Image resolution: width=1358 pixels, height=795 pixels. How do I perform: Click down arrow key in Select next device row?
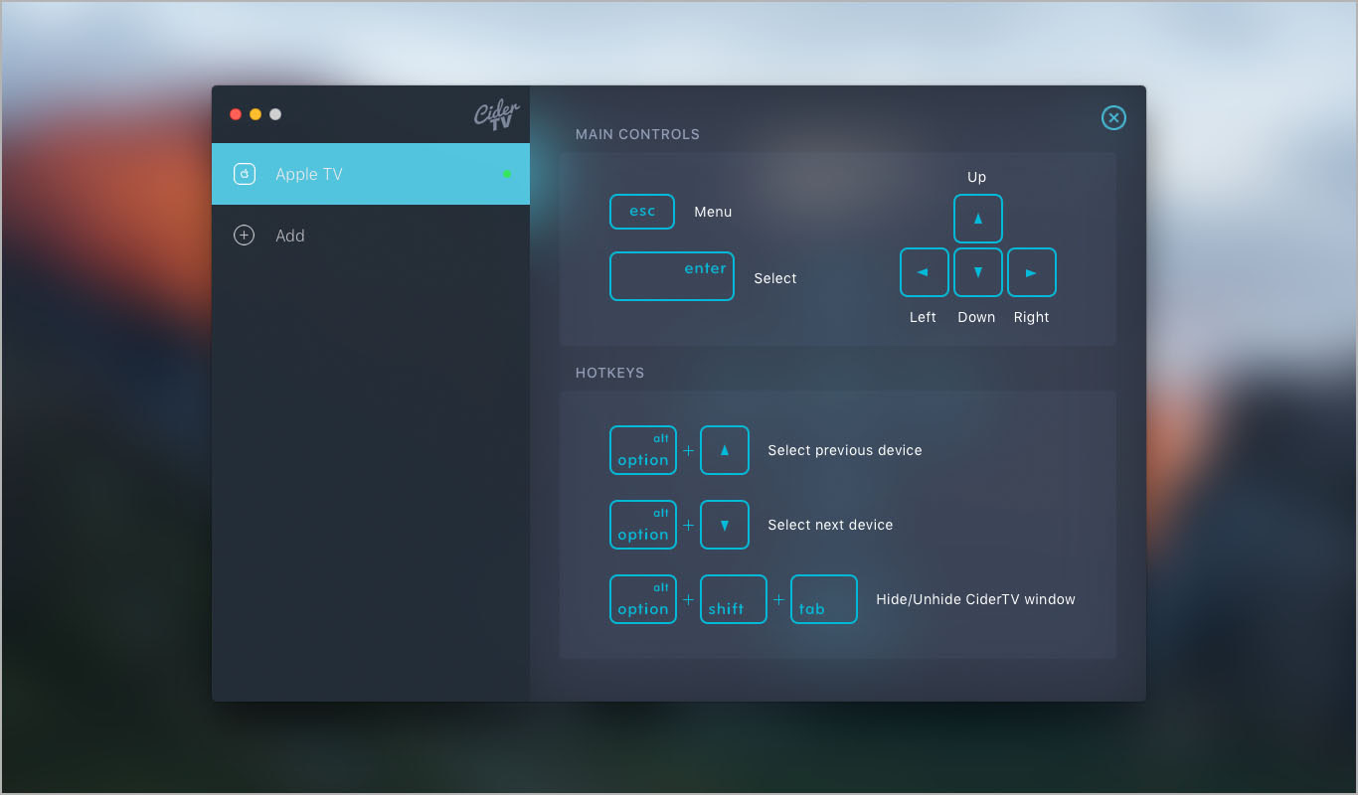(725, 525)
